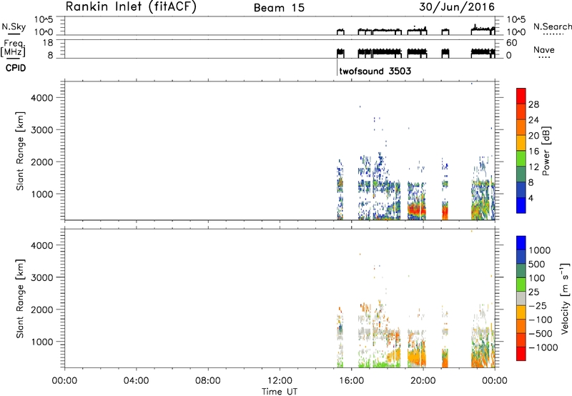
Task: Click the 'Velocity [m s-1]' color bar label
Action: tap(565, 298)
